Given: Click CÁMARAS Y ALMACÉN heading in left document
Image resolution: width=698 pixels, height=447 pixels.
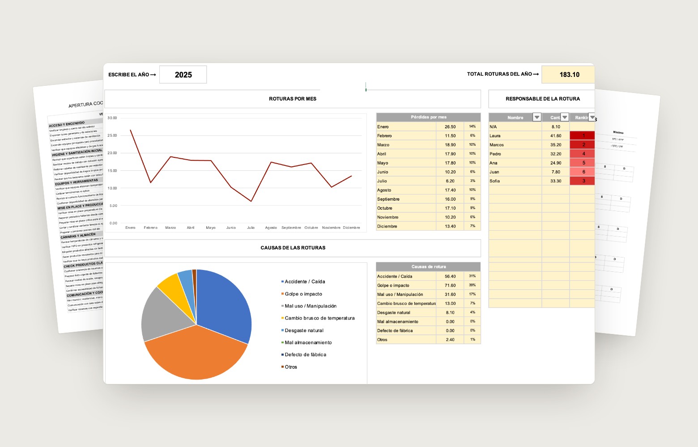Looking at the screenshot, I should [x=78, y=236].
